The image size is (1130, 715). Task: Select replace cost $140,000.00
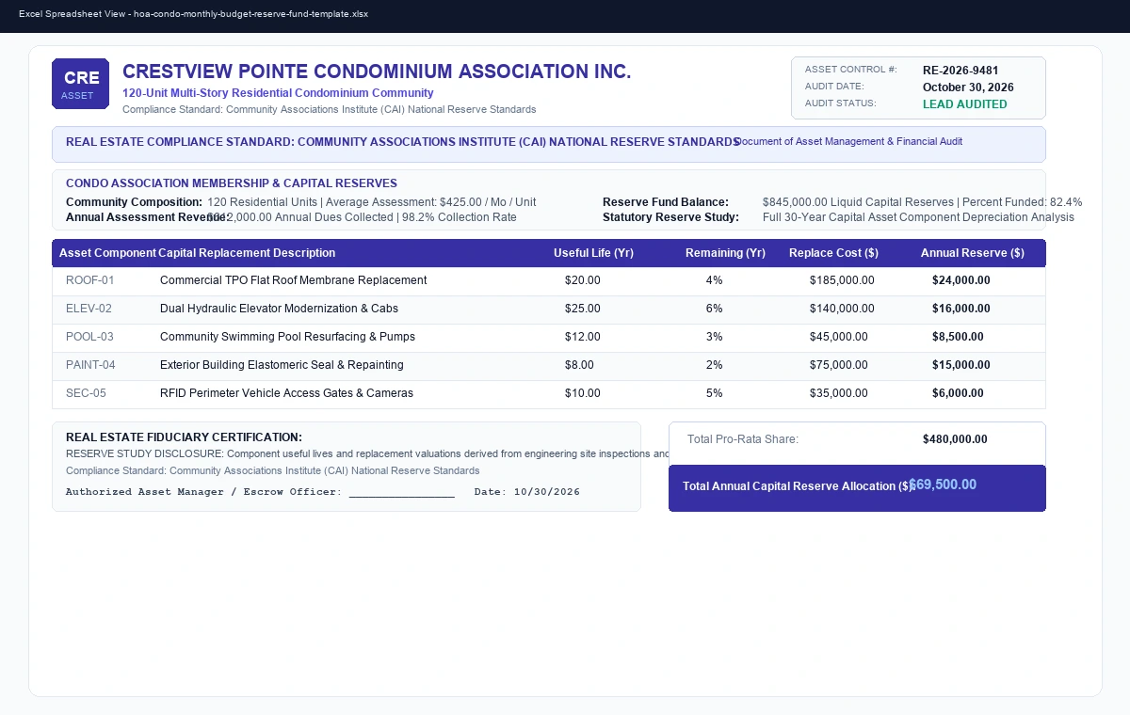click(x=842, y=309)
